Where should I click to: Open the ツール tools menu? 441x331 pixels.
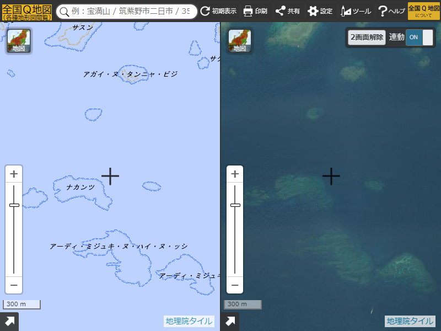(x=356, y=12)
